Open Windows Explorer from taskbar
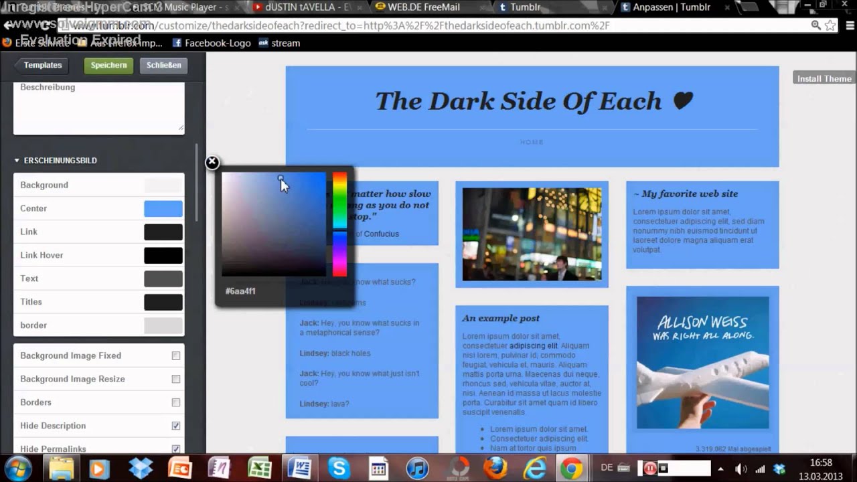Viewport: 857px width, 482px height. coord(61,468)
